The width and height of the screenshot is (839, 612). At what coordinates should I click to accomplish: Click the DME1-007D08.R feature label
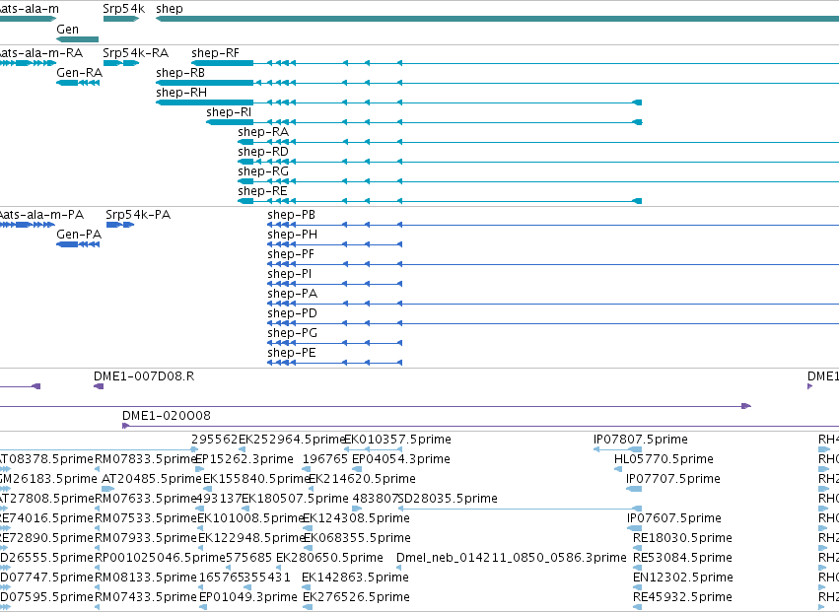[x=144, y=376]
